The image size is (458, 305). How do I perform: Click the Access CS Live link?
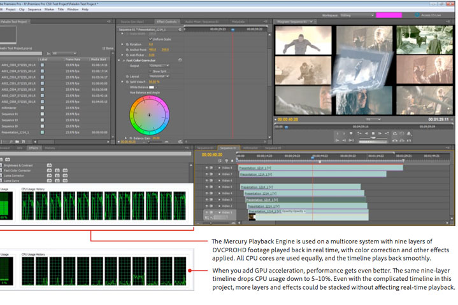[431, 15]
